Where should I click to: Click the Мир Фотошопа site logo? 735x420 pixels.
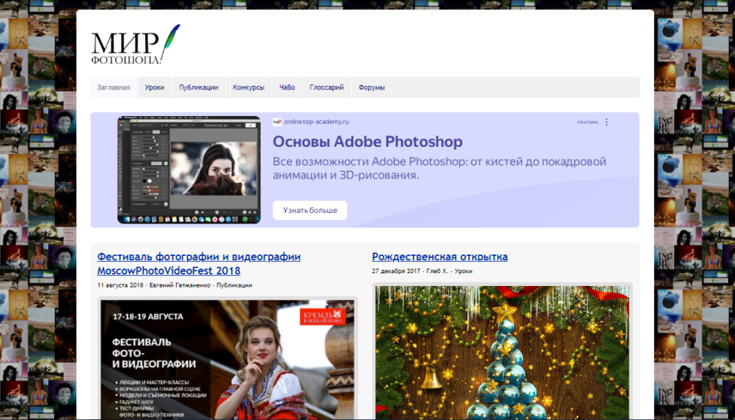136,44
